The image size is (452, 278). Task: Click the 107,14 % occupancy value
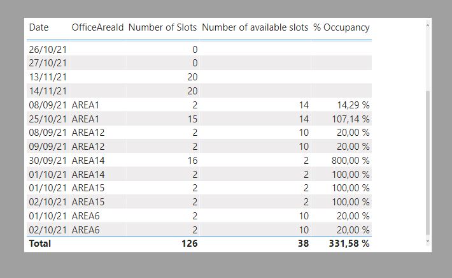point(351,119)
